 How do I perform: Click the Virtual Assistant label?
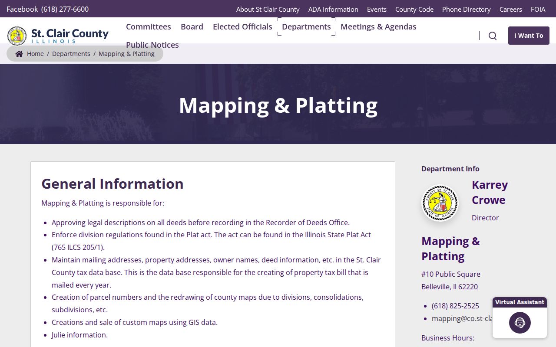tap(520, 302)
